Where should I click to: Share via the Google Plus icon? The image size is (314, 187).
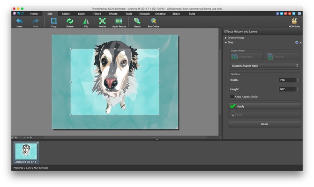click(x=285, y=14)
